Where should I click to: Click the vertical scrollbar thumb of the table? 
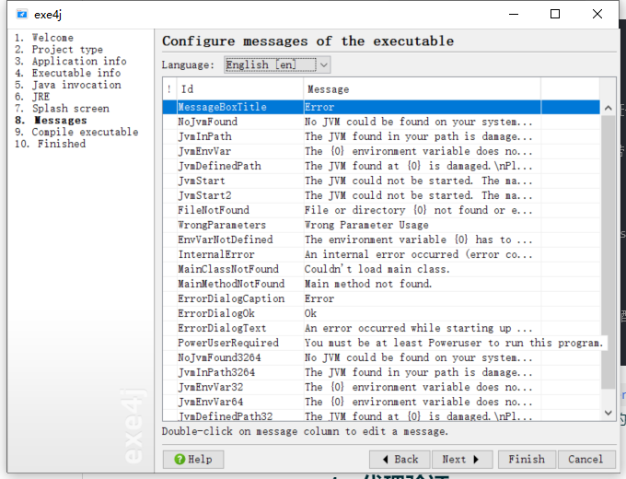[x=609, y=249]
